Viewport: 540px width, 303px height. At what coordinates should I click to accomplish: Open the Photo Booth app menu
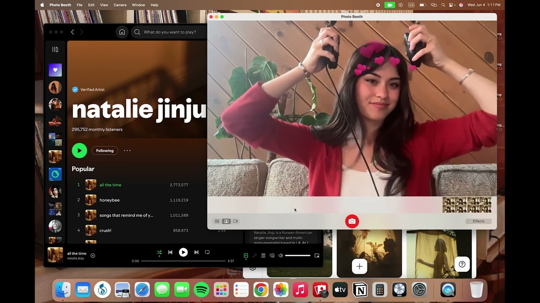tap(60, 5)
